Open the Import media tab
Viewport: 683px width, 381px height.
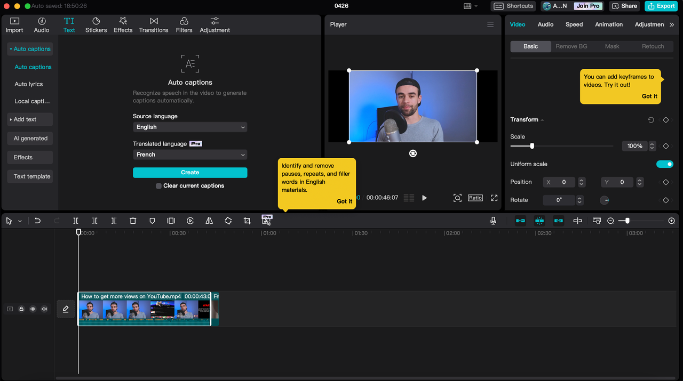click(14, 25)
